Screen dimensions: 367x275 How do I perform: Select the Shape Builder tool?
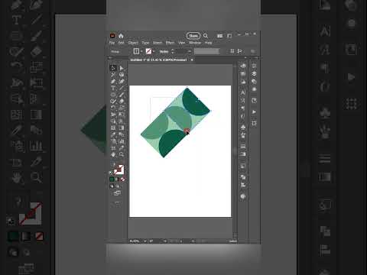pyautogui.click(x=113, y=121)
